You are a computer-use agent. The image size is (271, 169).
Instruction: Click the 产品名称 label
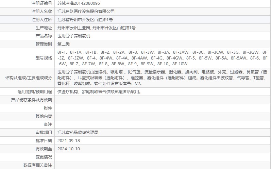point(44,36)
